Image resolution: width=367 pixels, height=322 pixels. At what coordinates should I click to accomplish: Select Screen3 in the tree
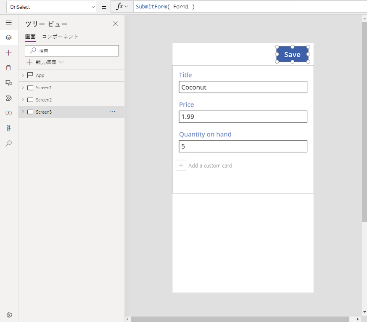point(71,112)
